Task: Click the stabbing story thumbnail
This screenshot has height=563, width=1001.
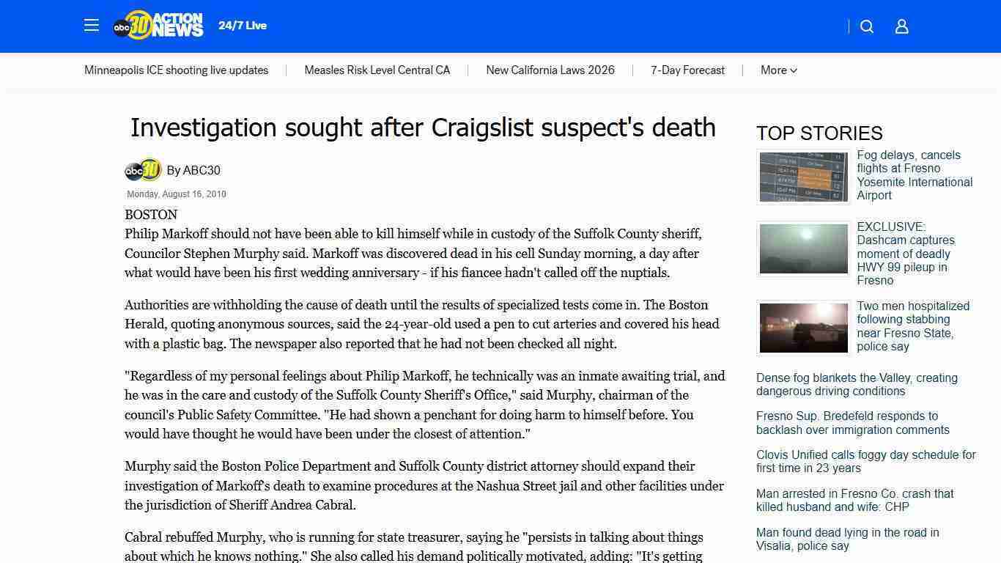Action: pyautogui.click(x=803, y=328)
